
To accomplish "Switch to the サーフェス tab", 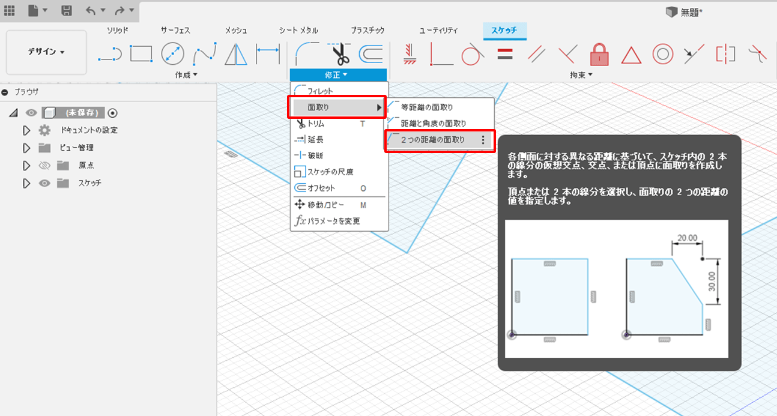I will click(x=175, y=30).
